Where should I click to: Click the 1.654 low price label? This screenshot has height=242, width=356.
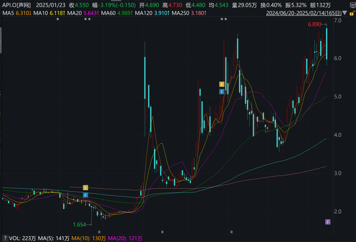click(x=79, y=225)
